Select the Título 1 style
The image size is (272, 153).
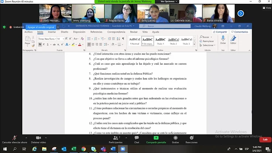[160, 41]
